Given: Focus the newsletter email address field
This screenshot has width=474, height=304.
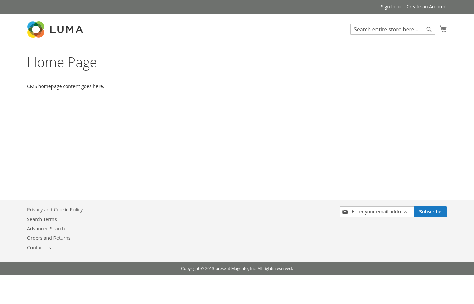Looking at the screenshot, I should [x=376, y=212].
